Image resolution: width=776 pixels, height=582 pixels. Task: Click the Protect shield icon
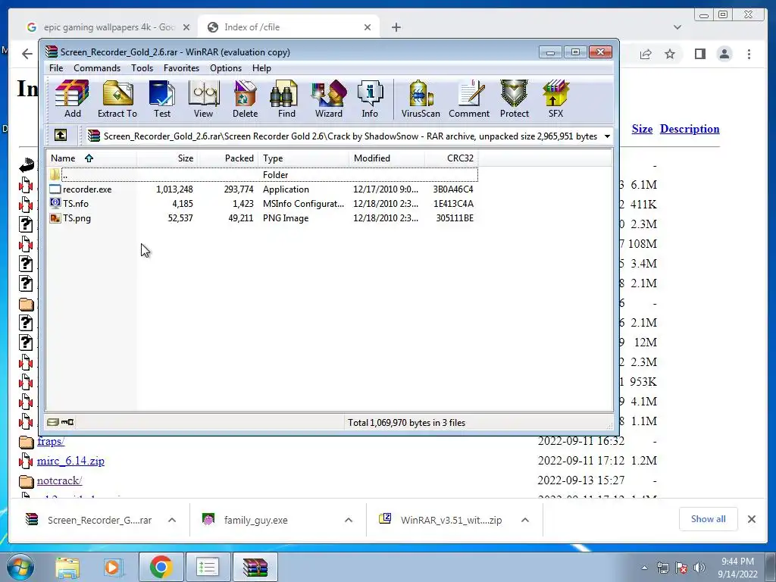(x=515, y=99)
